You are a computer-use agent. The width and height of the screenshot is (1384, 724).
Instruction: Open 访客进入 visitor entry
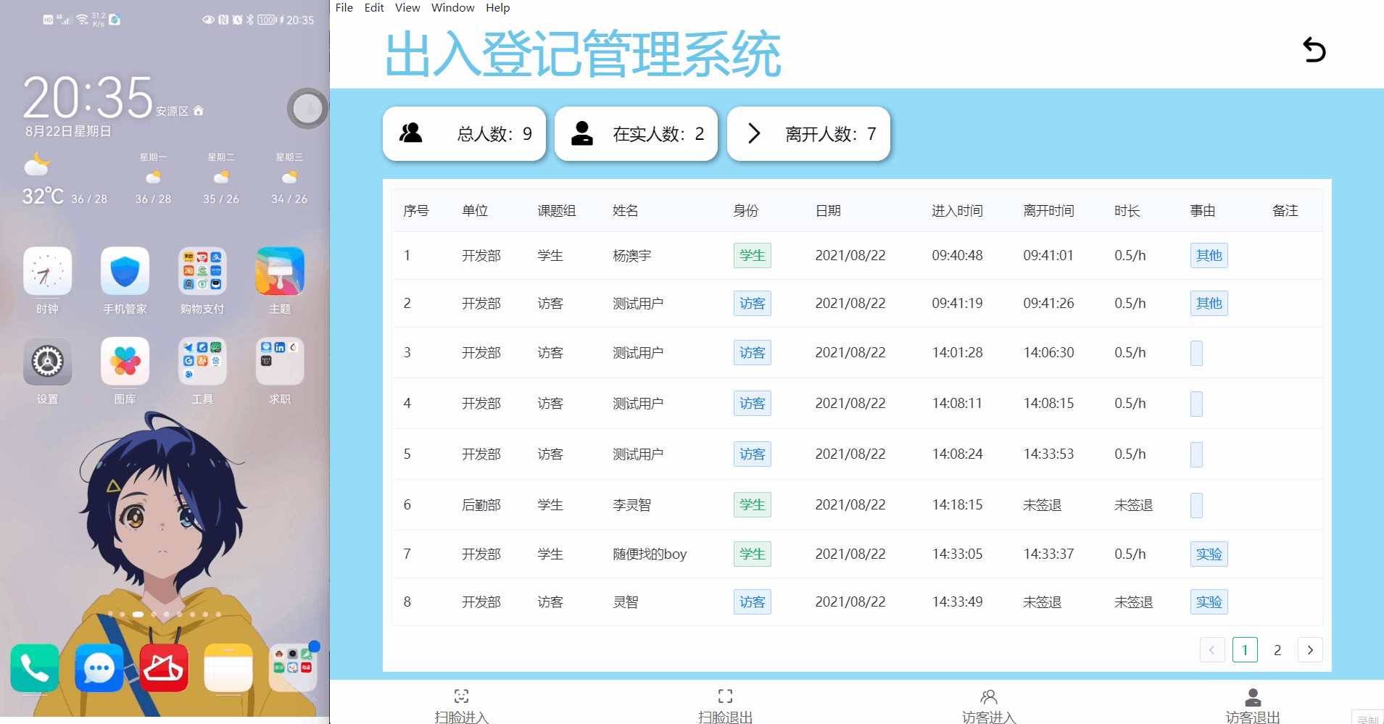click(x=989, y=705)
